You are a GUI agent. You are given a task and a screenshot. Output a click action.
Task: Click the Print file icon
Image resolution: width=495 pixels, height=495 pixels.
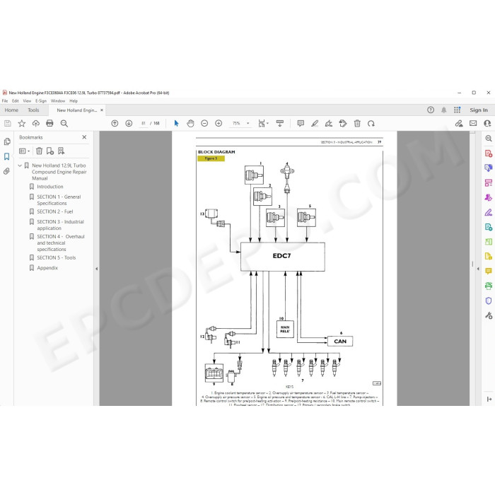click(49, 124)
